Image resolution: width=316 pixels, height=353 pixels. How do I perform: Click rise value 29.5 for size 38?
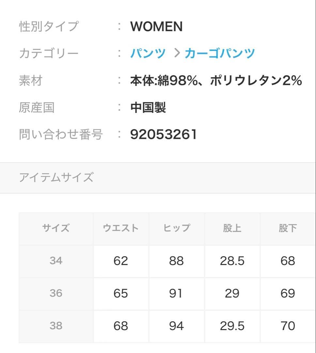click(232, 326)
